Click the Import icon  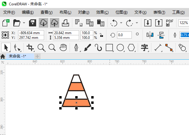(148, 23)
